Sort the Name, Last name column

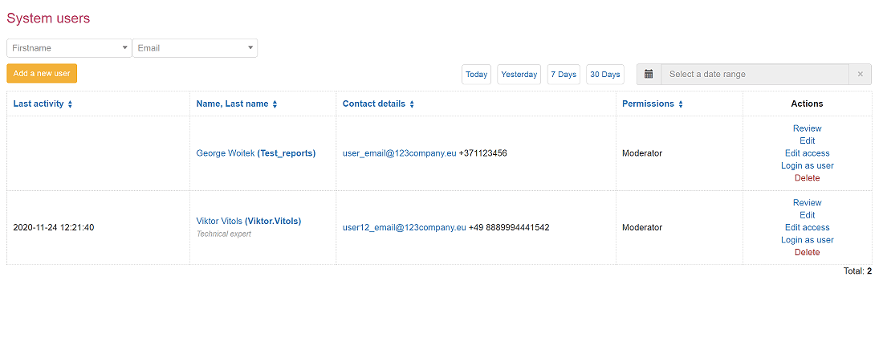point(275,104)
